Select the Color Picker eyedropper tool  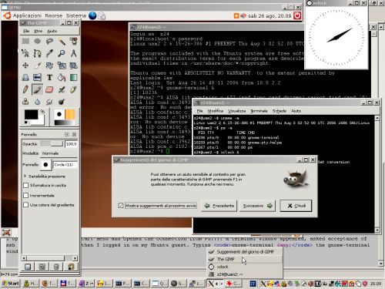point(49,53)
